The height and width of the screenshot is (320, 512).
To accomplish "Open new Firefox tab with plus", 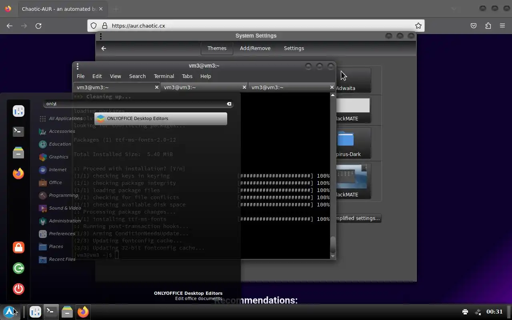I will (116, 9).
